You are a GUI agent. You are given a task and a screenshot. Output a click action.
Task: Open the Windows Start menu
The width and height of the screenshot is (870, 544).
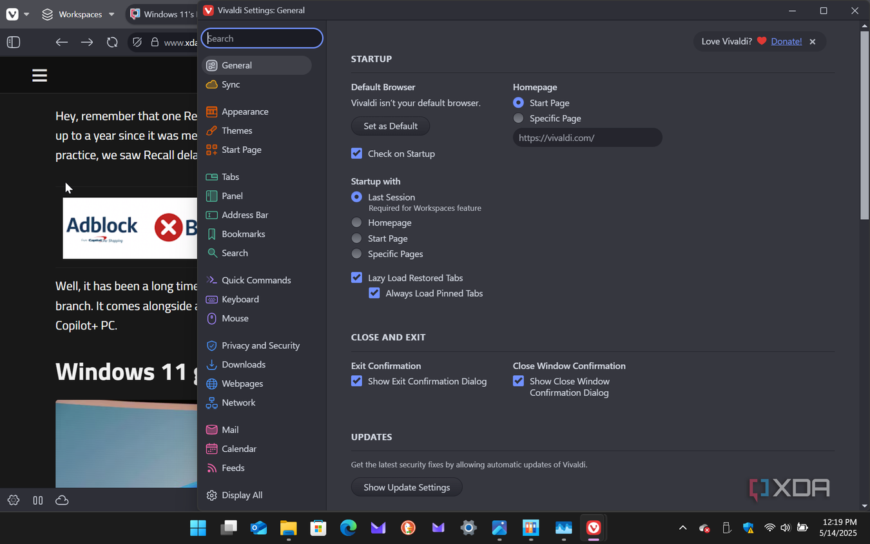pyautogui.click(x=198, y=529)
